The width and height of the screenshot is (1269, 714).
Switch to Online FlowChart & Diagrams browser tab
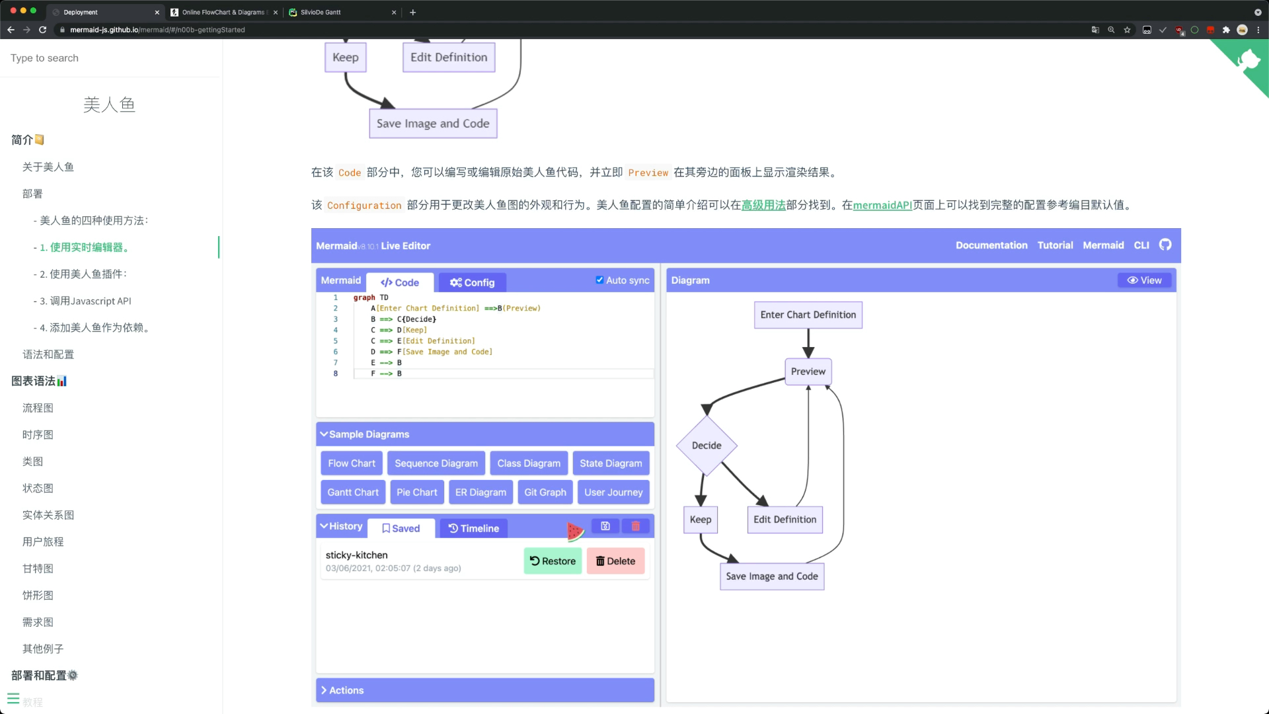[223, 12]
